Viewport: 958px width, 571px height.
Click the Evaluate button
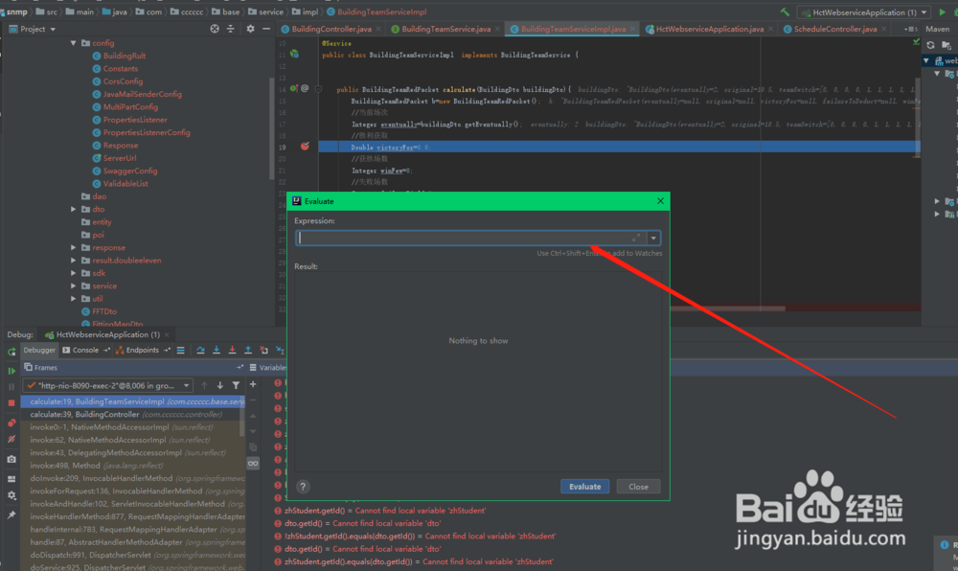click(x=584, y=487)
